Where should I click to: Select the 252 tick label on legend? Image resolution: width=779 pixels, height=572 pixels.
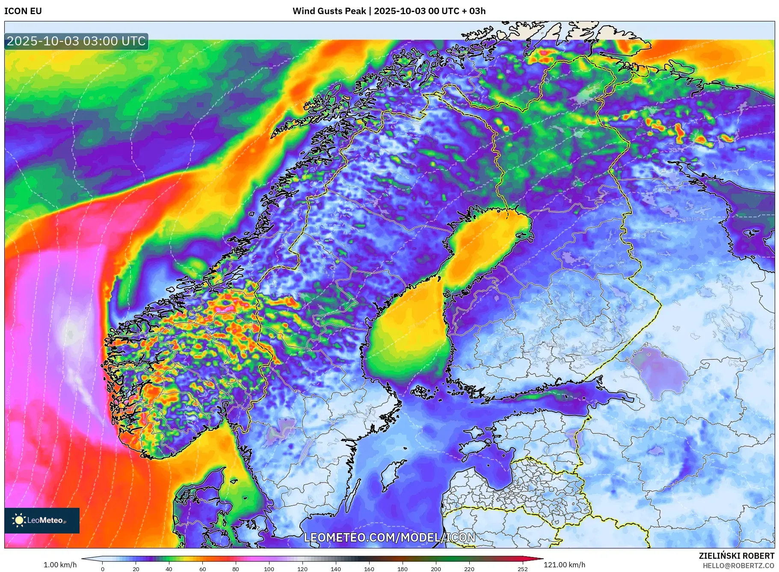523,569
